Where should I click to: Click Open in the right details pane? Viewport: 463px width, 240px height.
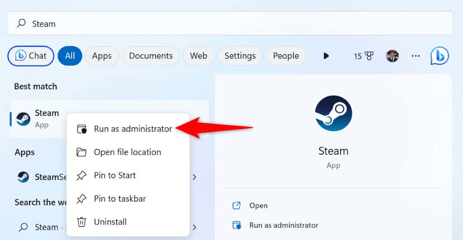point(258,206)
